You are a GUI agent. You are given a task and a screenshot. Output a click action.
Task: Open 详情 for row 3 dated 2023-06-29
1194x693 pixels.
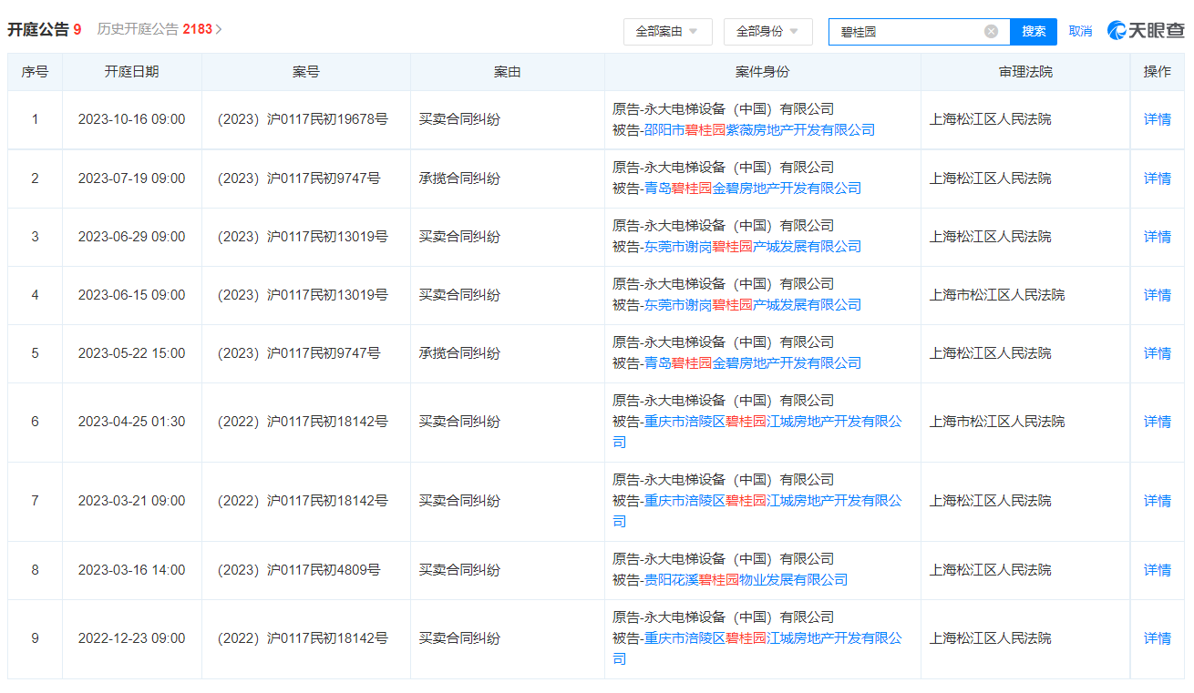1158,237
